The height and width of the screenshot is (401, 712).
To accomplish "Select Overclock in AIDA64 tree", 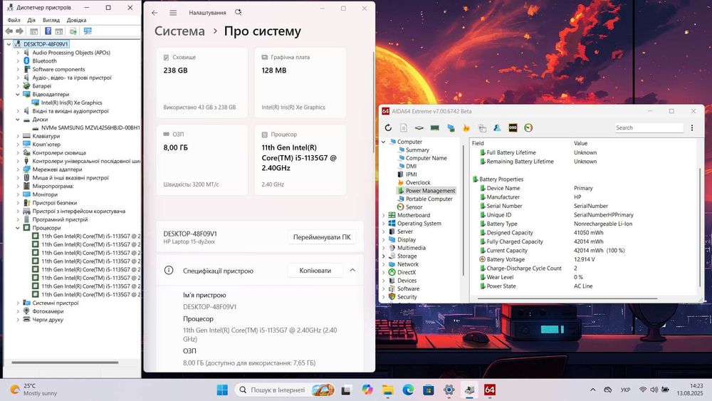I will tap(418, 182).
